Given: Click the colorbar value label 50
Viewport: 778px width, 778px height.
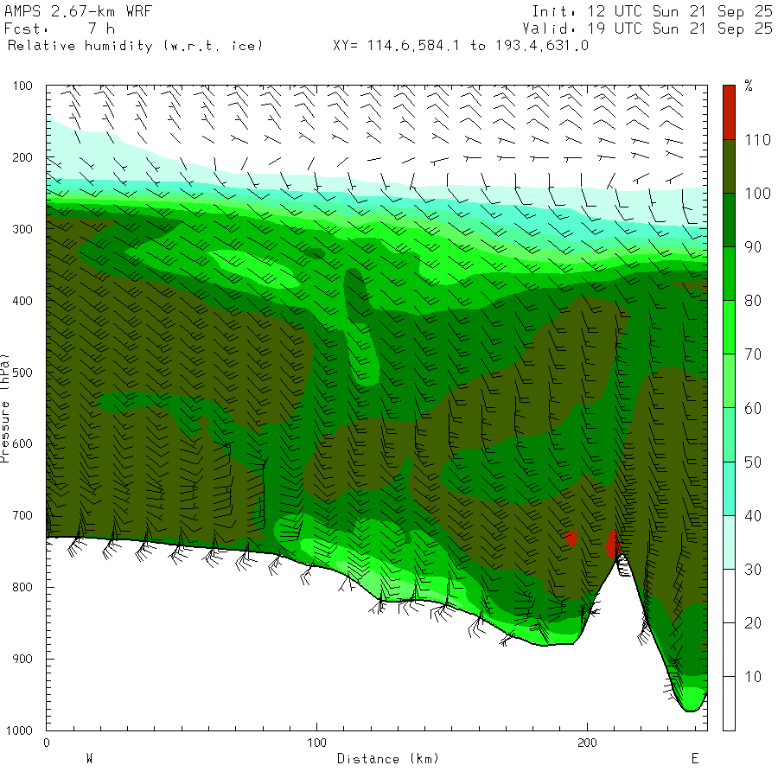Looking at the screenshot, I should tap(753, 462).
